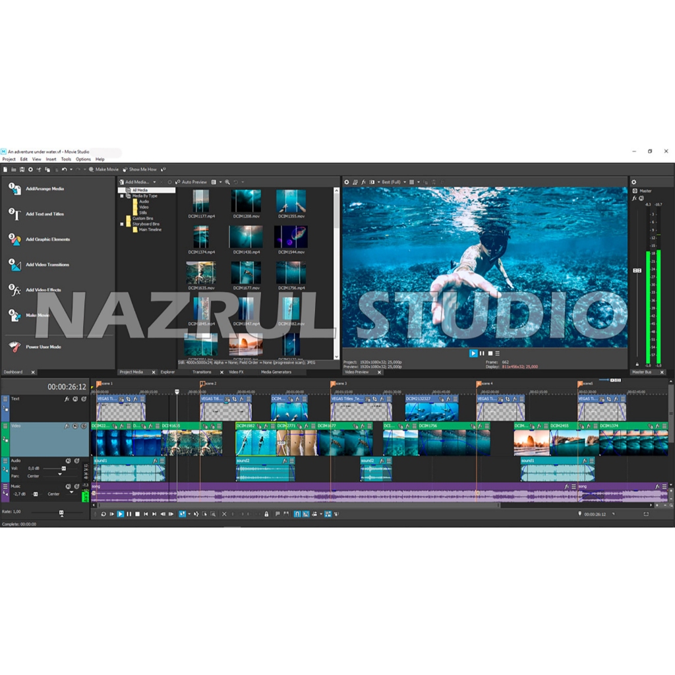Click the Add Text and Titles dashboard icon
Viewport: 675px width, 675px height.
pyautogui.click(x=15, y=214)
